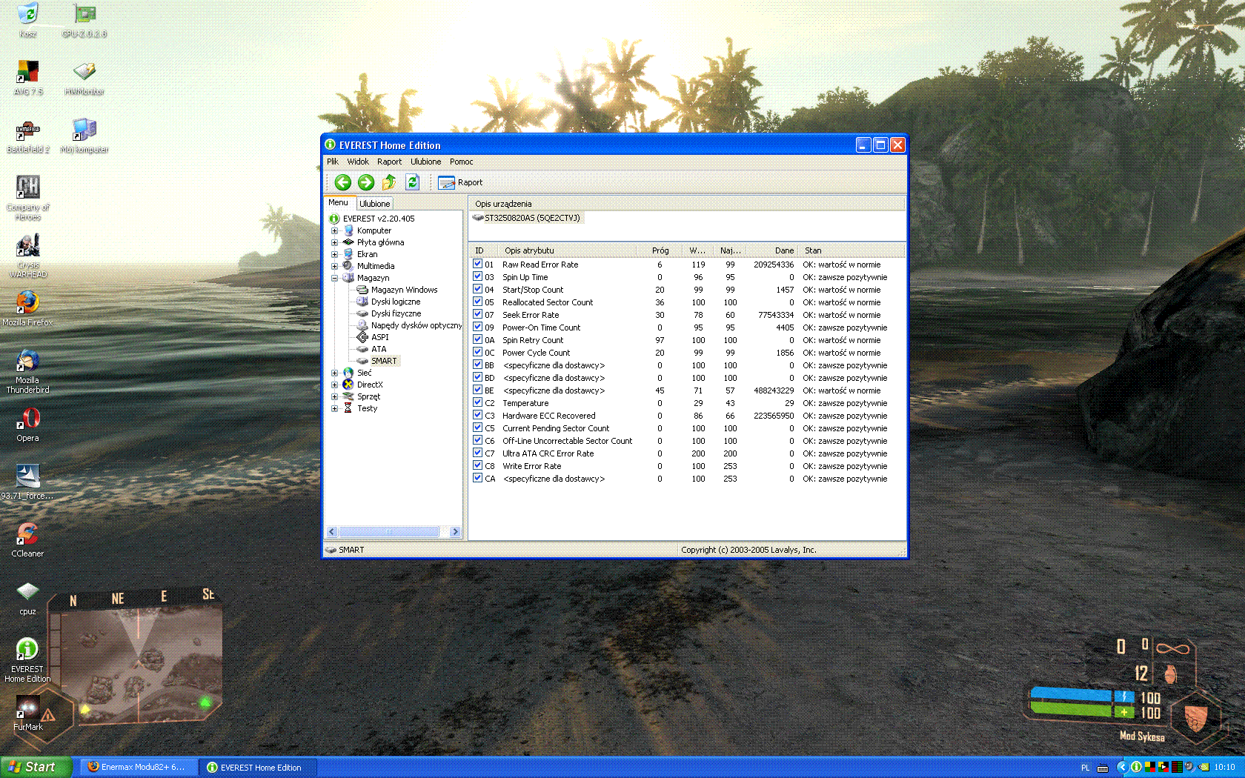Click the tree horizontal scrollbar thumb

click(x=389, y=532)
